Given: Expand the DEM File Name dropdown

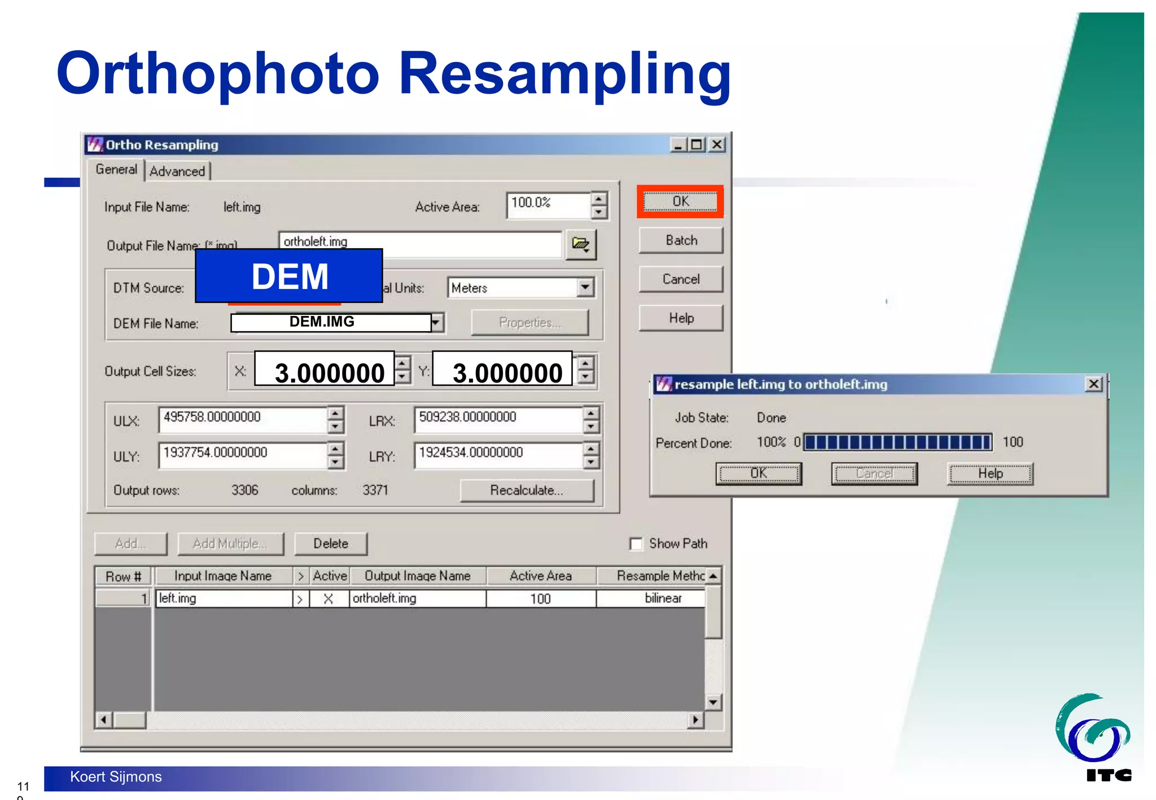Looking at the screenshot, I should pos(437,323).
